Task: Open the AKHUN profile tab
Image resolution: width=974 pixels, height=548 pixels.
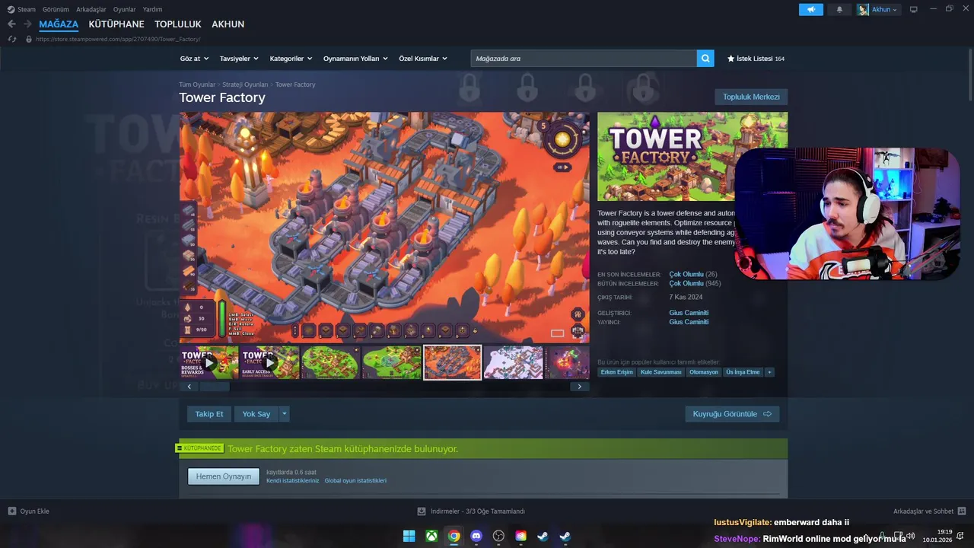Action: 228,24
